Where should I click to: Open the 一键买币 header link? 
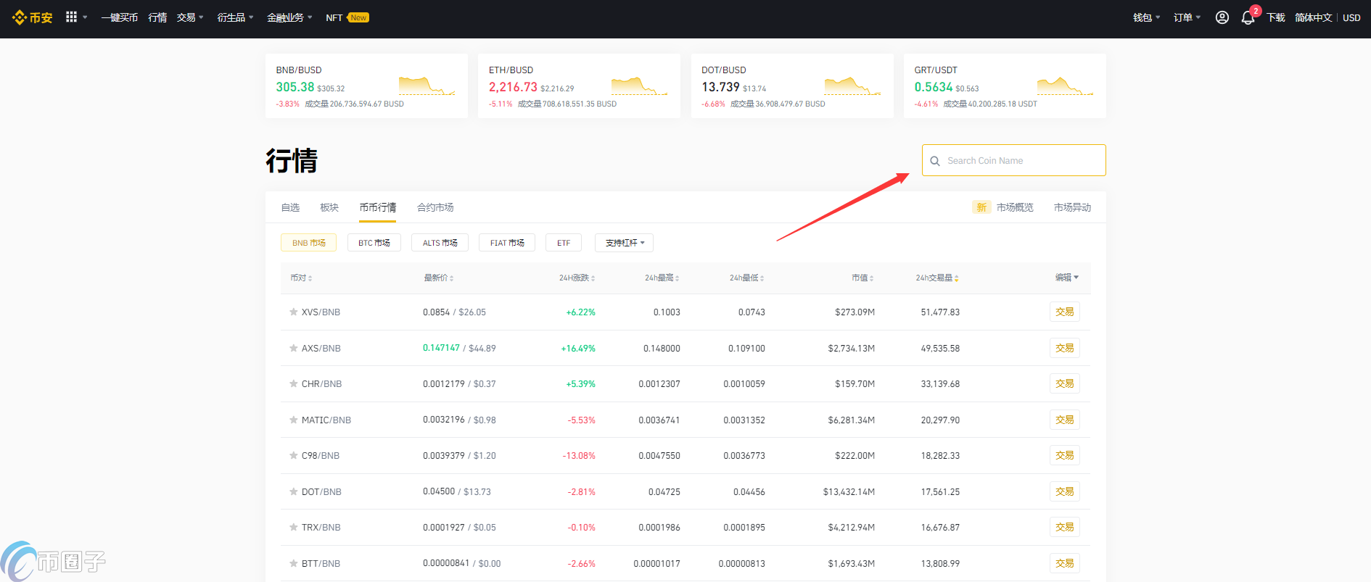pos(120,17)
